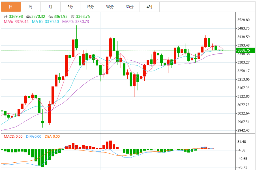This screenshot has width=257, height=170.
Task: Click the current price tag 3368.75 on axis
Action: [x=245, y=50]
